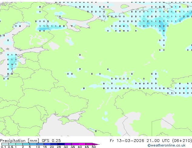Select the 1–2 mm legend color swatch
This screenshot has width=192, height=148.
coord(19,144)
